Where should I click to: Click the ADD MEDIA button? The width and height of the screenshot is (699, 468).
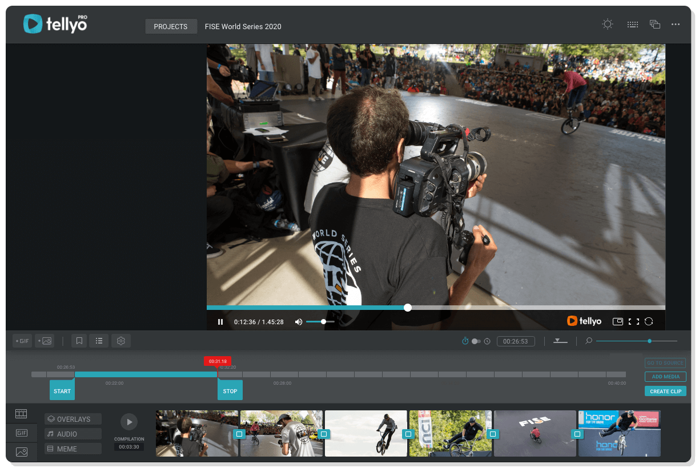(x=665, y=377)
